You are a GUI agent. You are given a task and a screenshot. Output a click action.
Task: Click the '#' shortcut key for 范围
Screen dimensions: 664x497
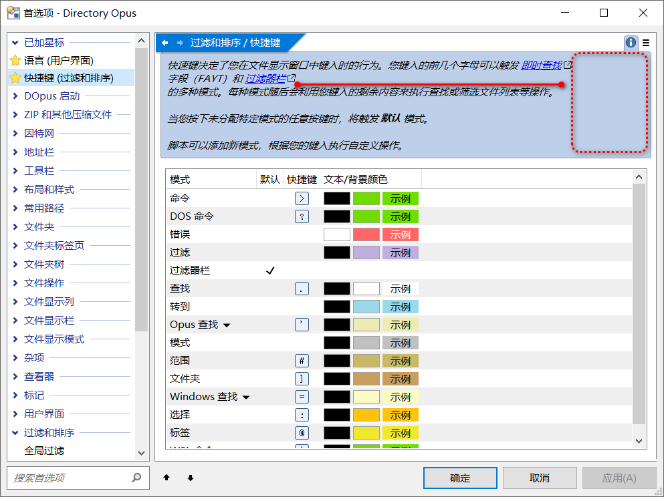pyautogui.click(x=302, y=361)
